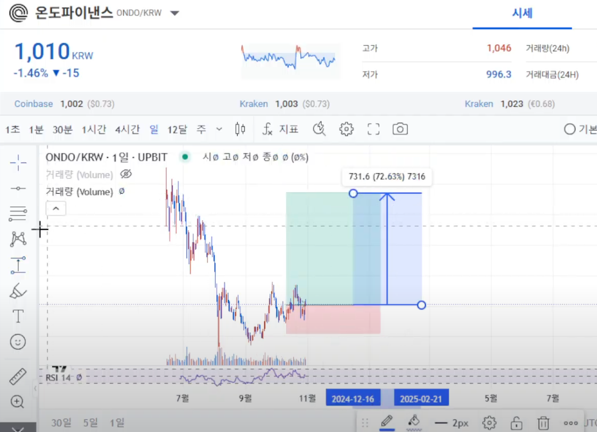Select the 12달 interval
The height and width of the screenshot is (432, 597).
click(177, 129)
